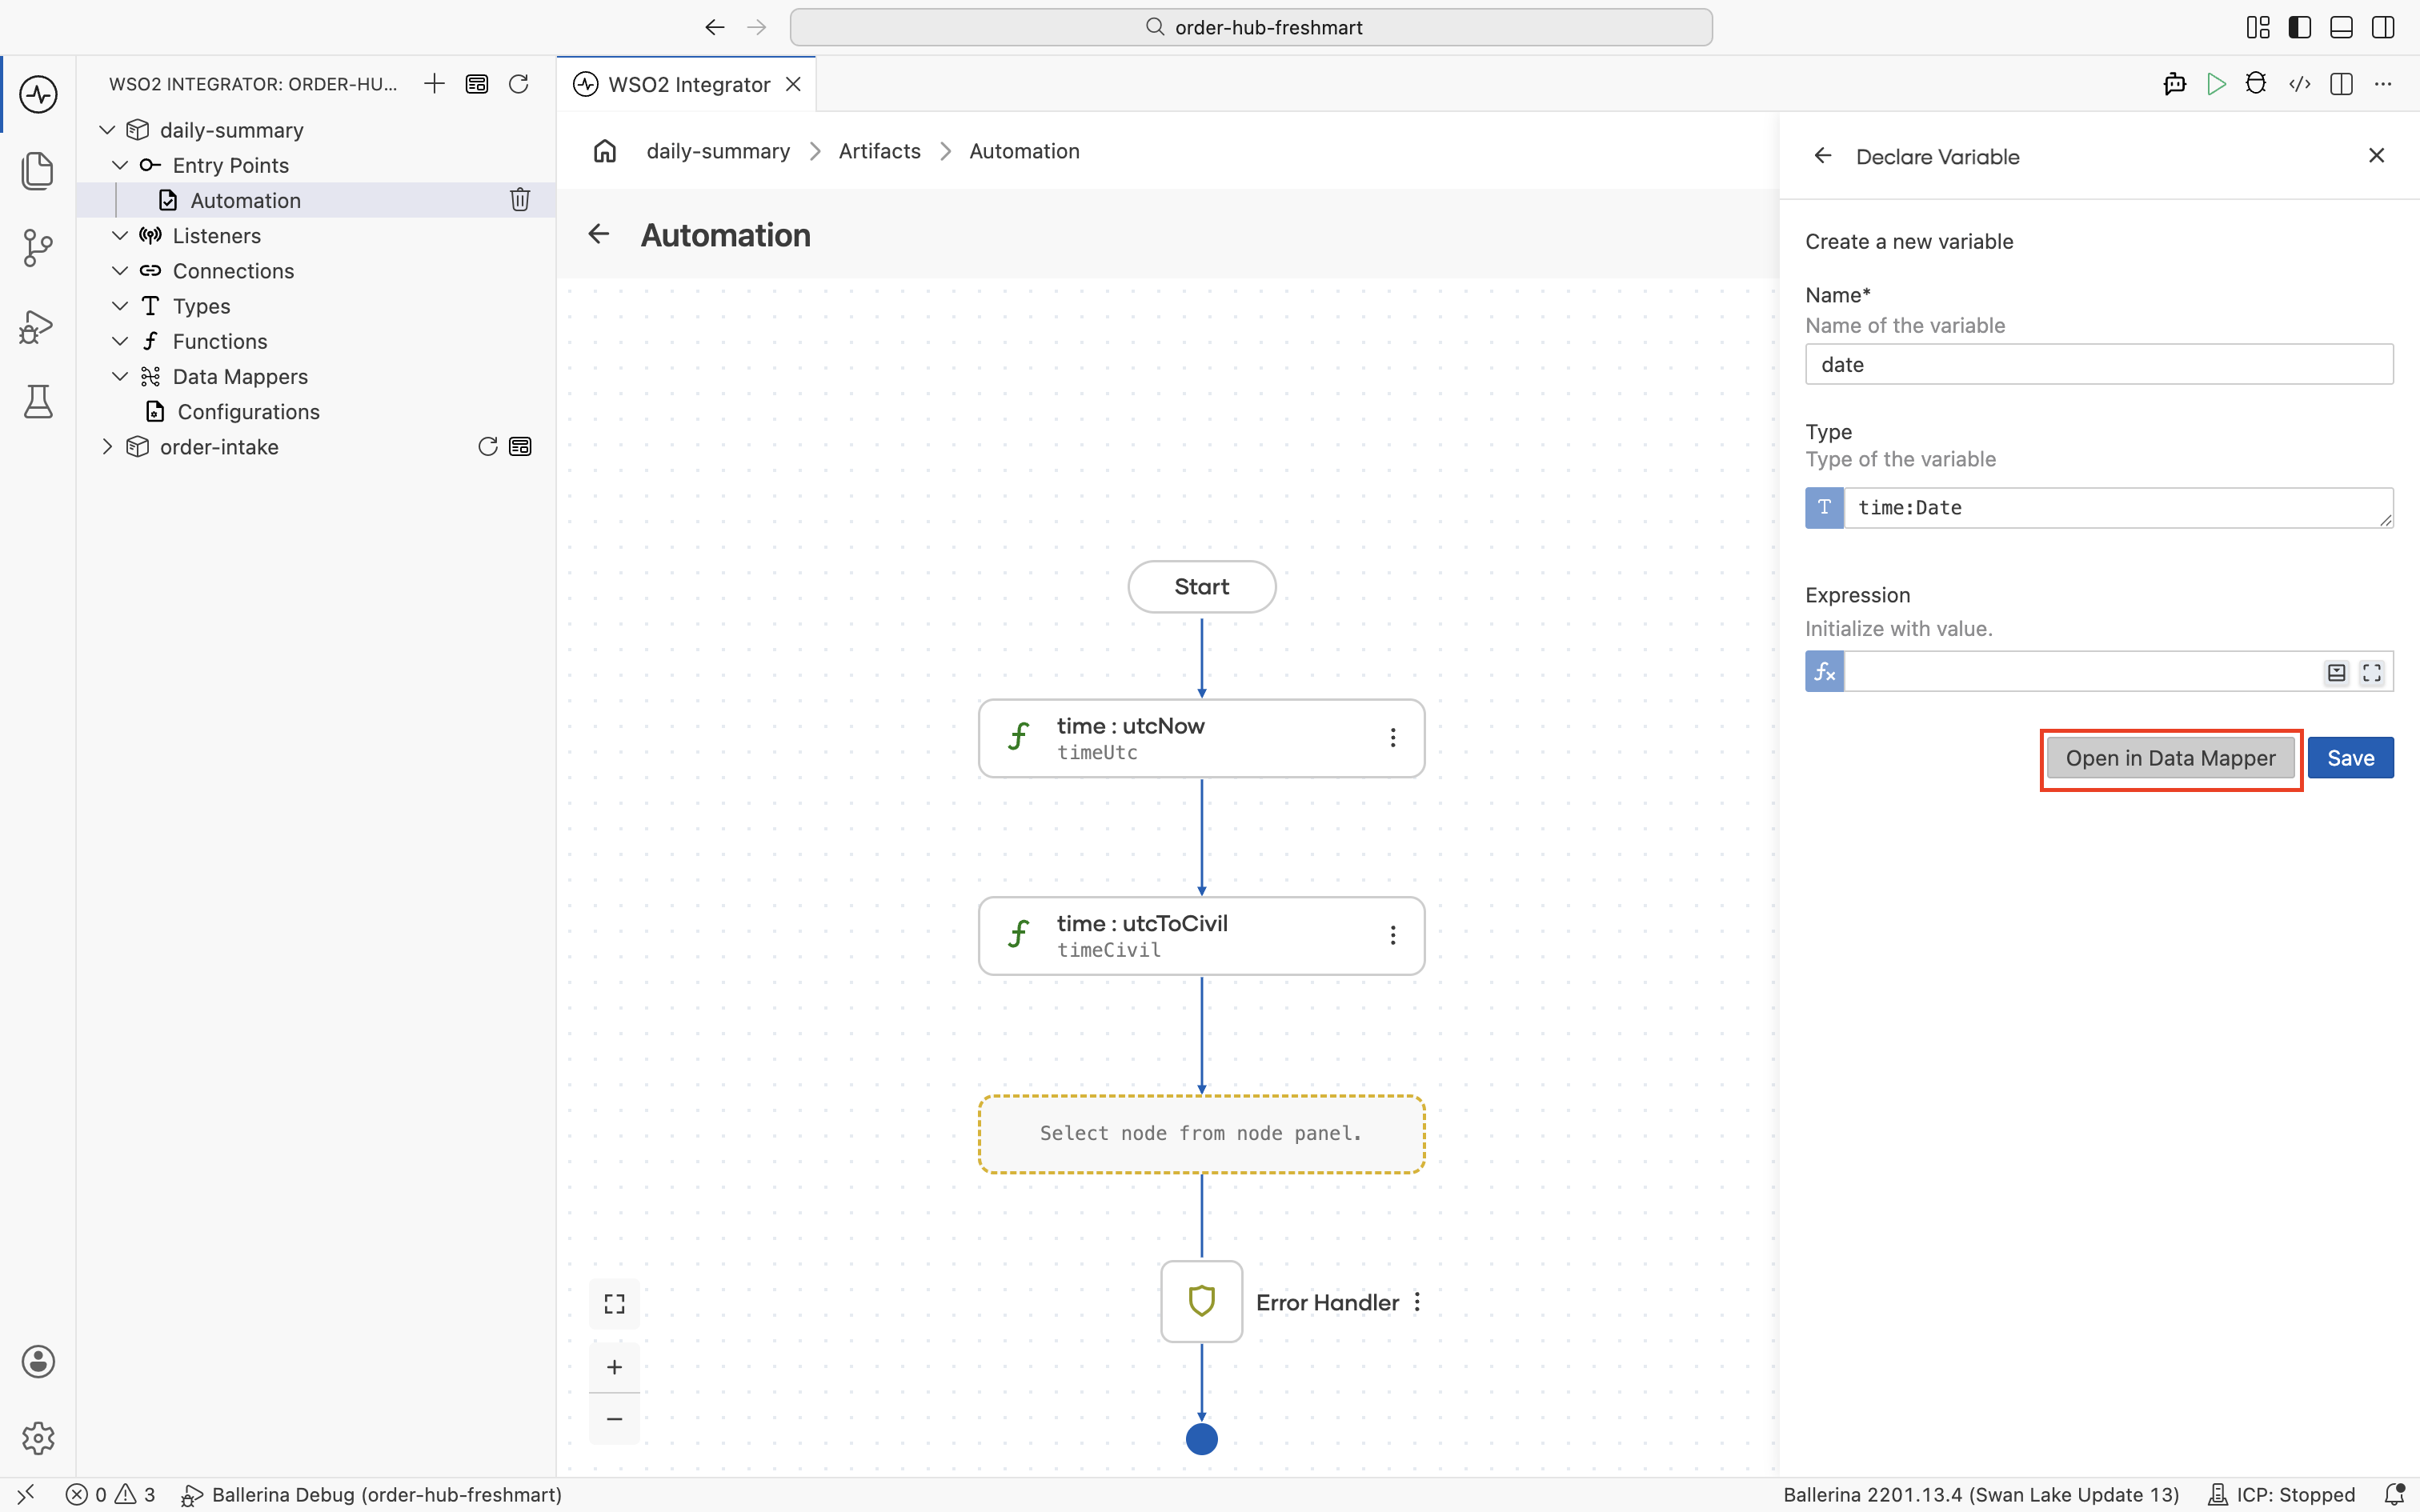The image size is (2420, 1512).
Task: Open options menu for time:utcToCivil node
Action: [1393, 935]
